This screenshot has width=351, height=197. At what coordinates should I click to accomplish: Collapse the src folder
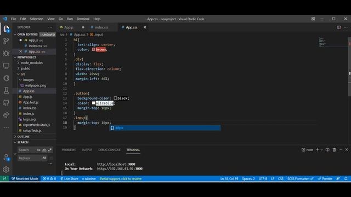tap(18, 74)
